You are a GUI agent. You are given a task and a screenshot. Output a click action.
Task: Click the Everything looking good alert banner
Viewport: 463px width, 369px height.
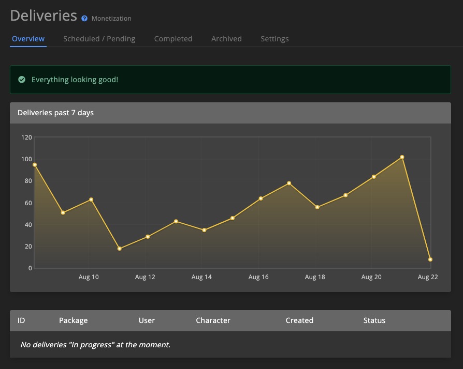tap(230, 80)
